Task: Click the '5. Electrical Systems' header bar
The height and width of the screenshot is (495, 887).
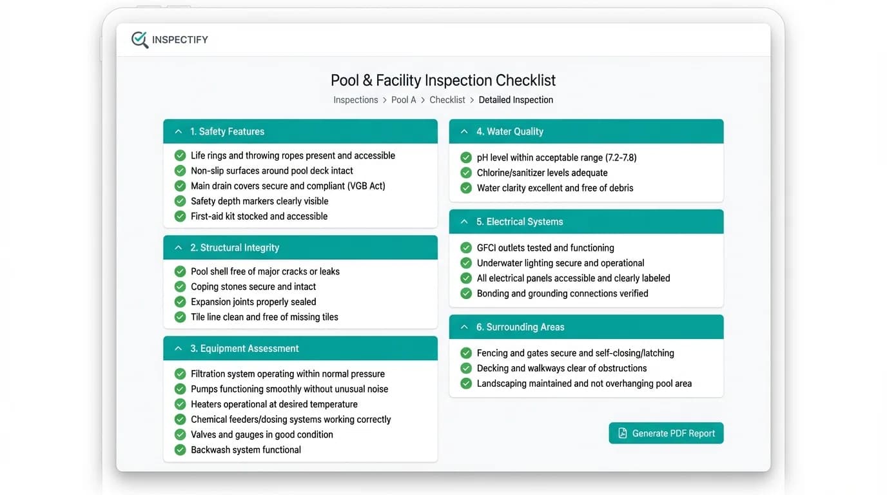Action: [586, 221]
